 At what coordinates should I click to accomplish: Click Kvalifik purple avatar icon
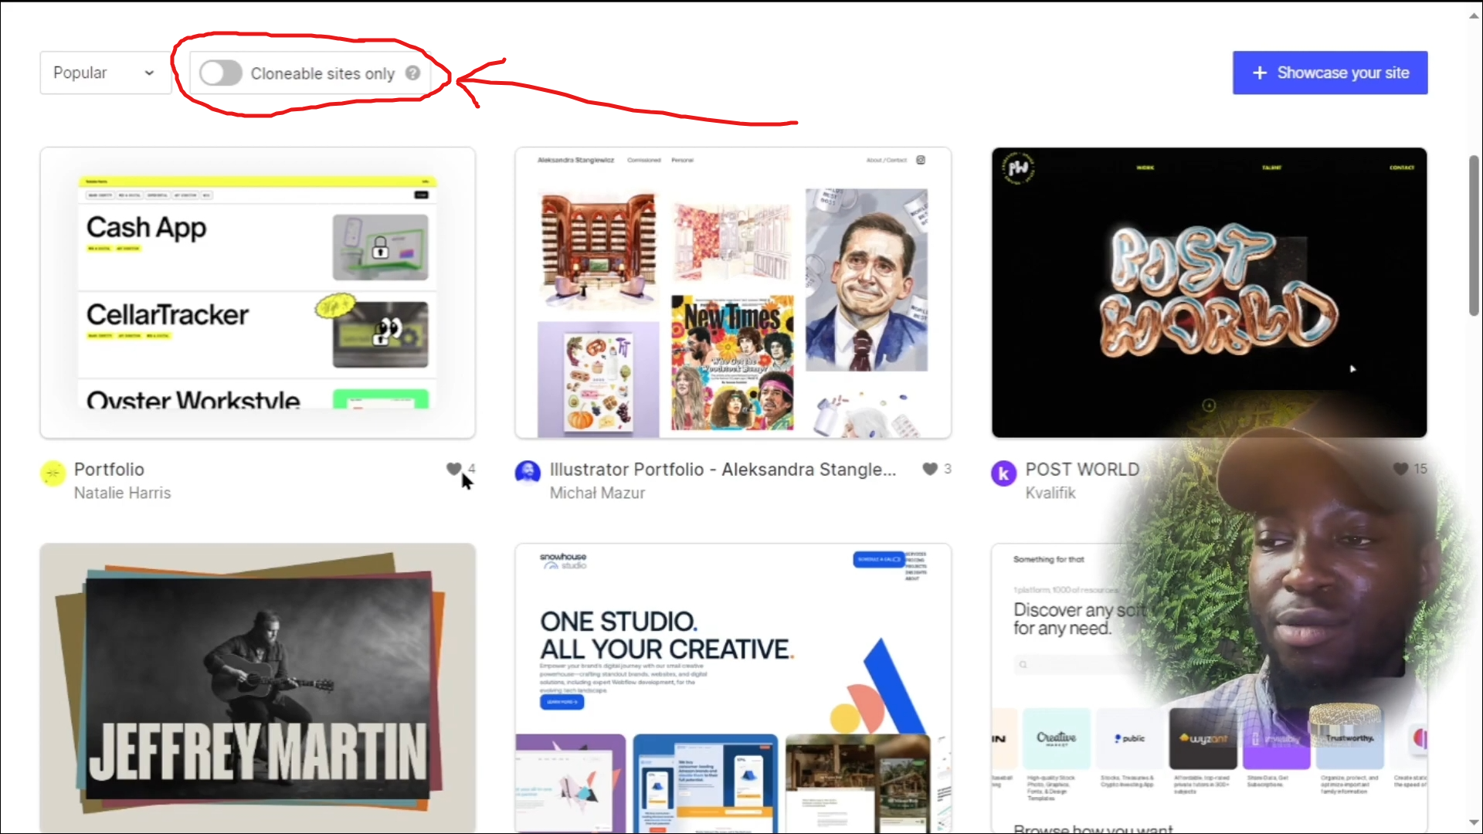click(1003, 473)
